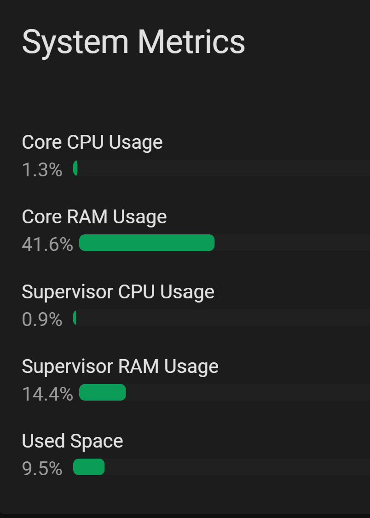Click the 0.9% value text

point(41,319)
